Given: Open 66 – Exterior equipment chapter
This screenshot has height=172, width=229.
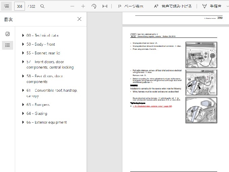Looking at the screenshot, I should [x=47, y=122].
